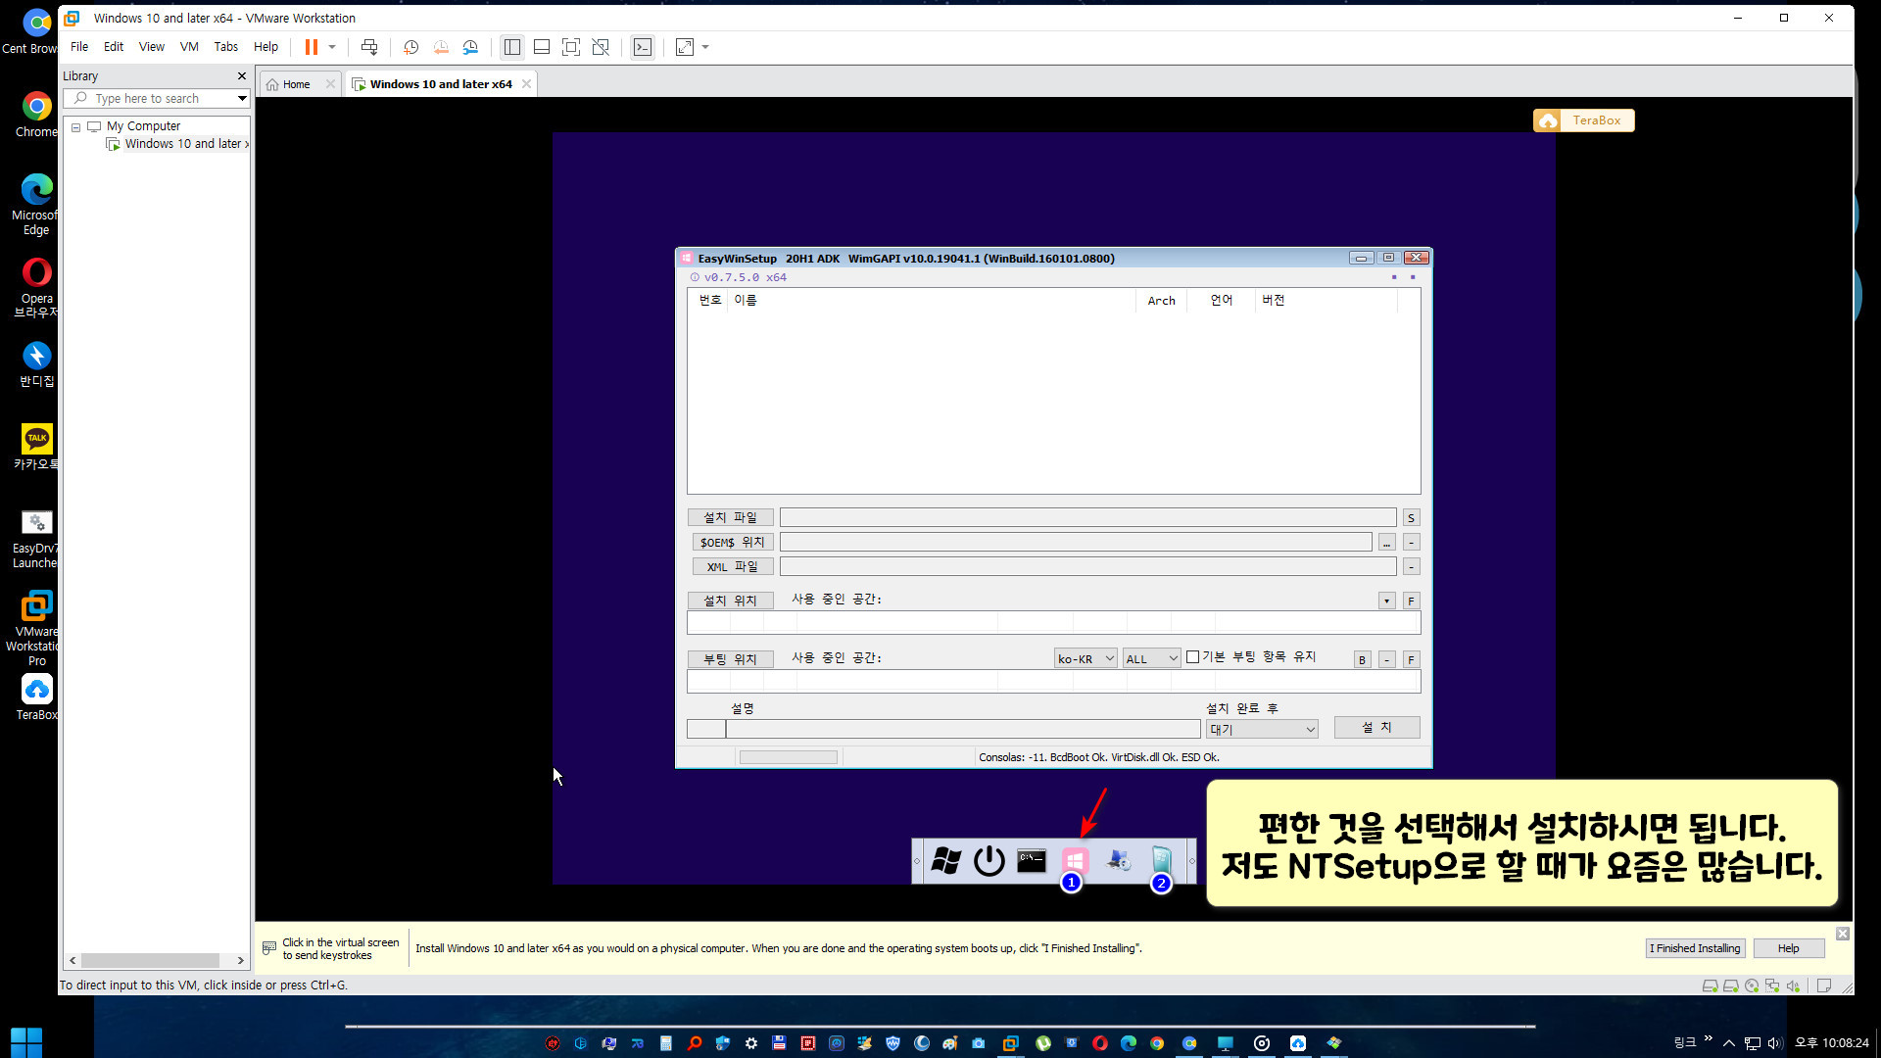This screenshot has width=1881, height=1058.
Task: Close the install hint bar
Action: (1842, 934)
